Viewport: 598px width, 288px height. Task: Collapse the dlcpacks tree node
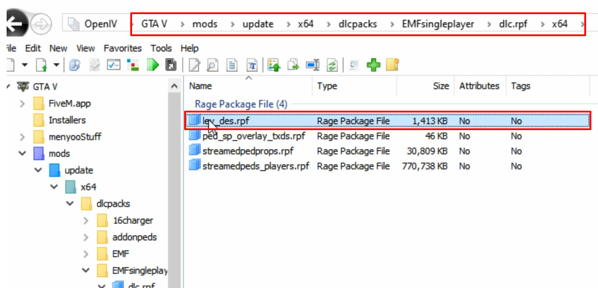70,204
